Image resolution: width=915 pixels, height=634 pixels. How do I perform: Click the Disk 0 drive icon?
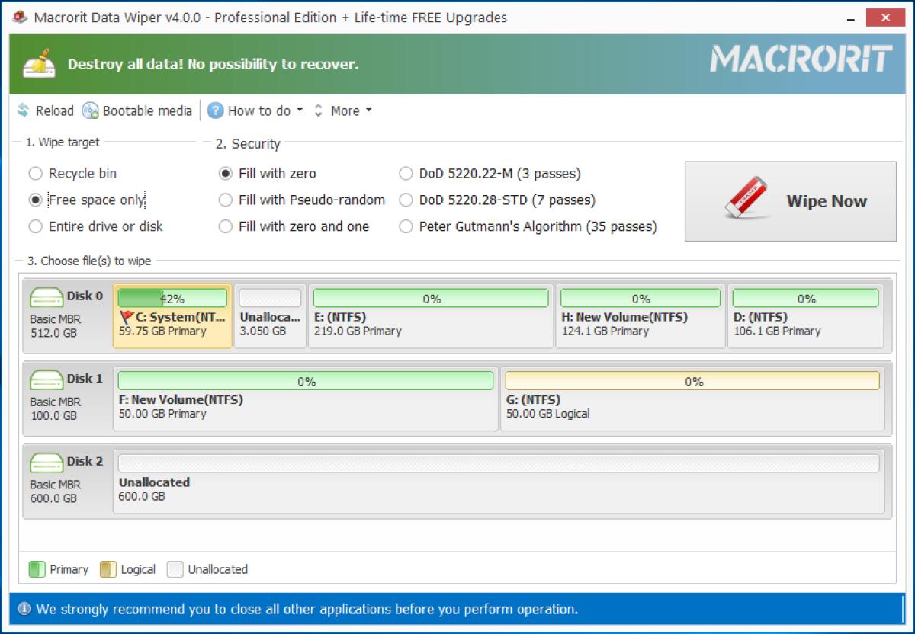pos(47,296)
